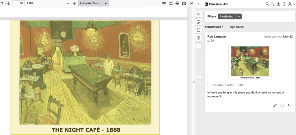Clear the selection filter minus button
The width and height of the screenshot is (296, 135).
pos(238,16)
